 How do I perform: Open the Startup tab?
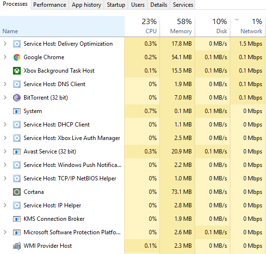[116, 5]
